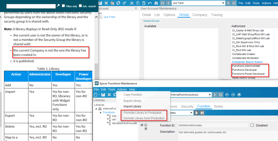Click paste-insert icon beside Delete in User Account toolbar
This screenshot has height=141, width=278.
[112, 3]
